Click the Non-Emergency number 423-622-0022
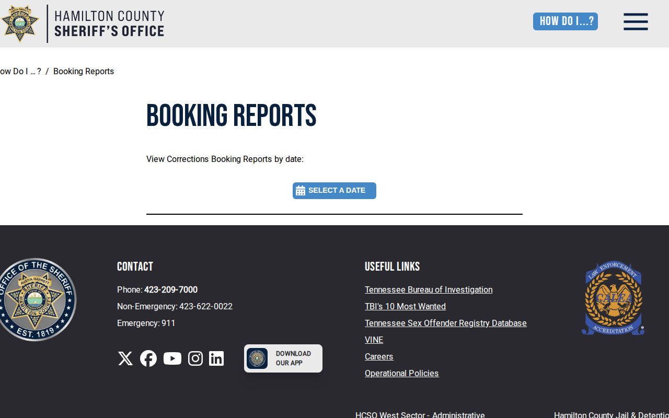This screenshot has height=418, width=669. [206, 306]
